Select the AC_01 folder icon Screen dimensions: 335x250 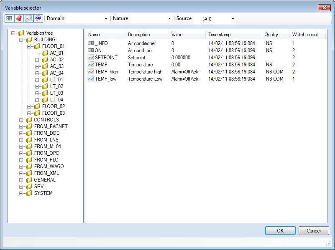pos(45,53)
